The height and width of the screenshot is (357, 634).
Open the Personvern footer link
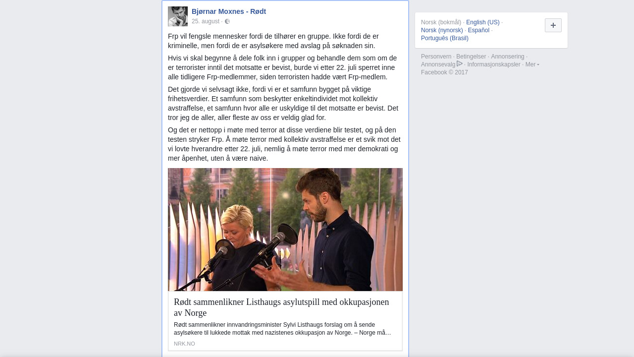[x=436, y=57]
